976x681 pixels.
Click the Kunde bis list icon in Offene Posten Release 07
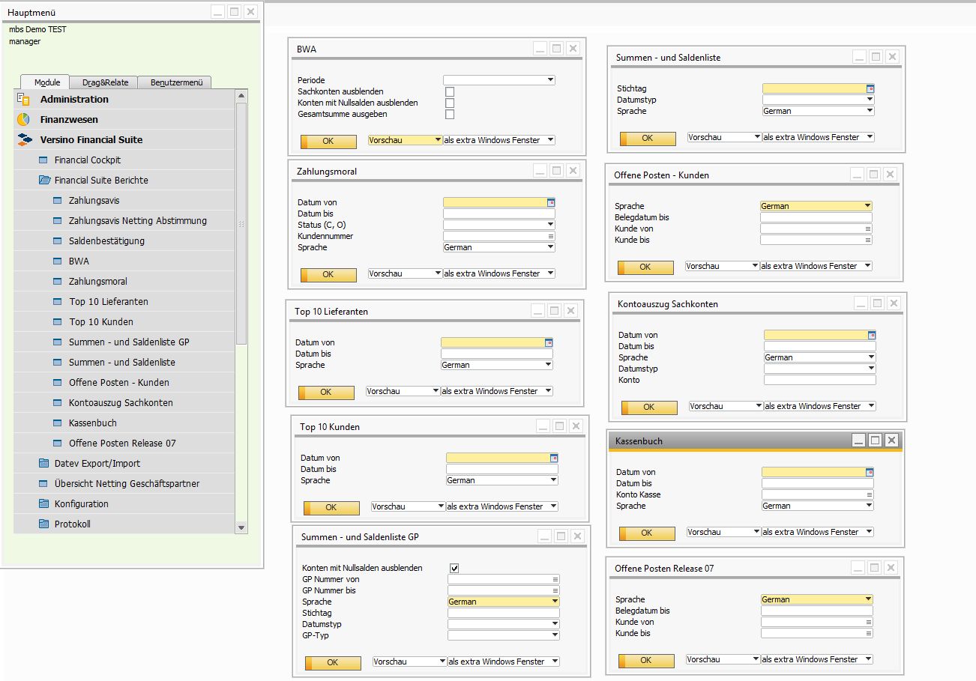pos(869,633)
